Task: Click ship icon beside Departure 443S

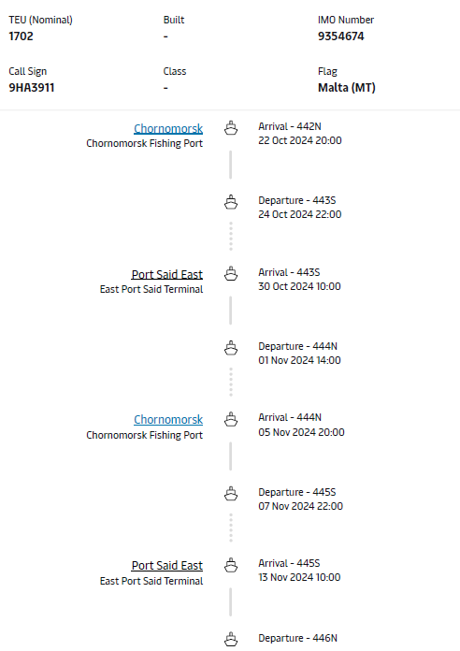Action: 231,202
